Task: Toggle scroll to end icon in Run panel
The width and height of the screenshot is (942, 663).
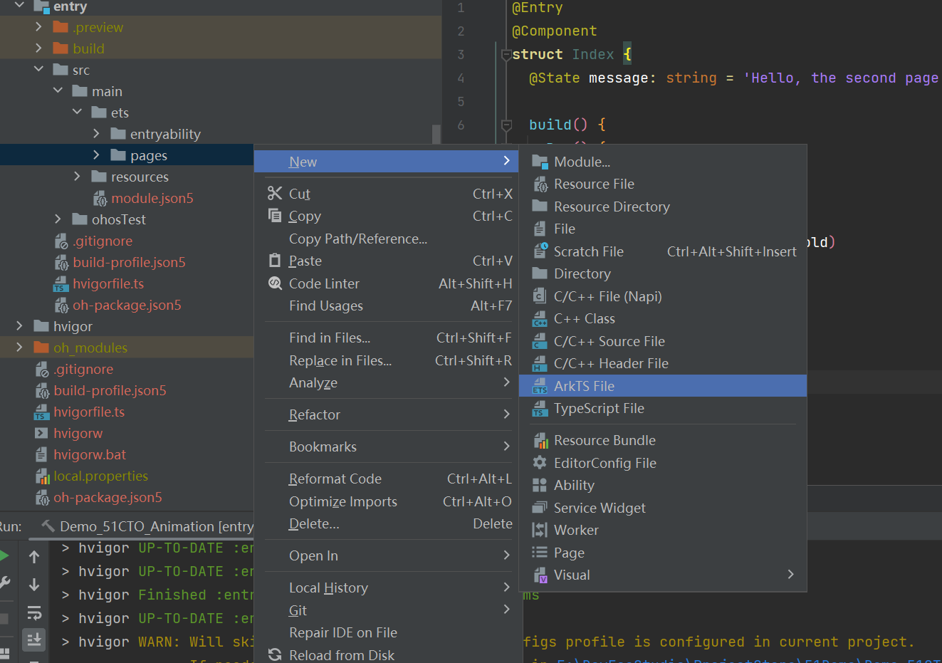Action: (34, 639)
